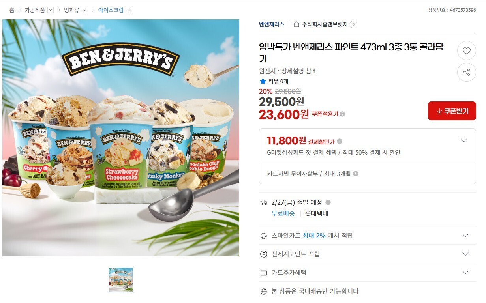
Task: Click the share icon button
Action: tap(466, 72)
